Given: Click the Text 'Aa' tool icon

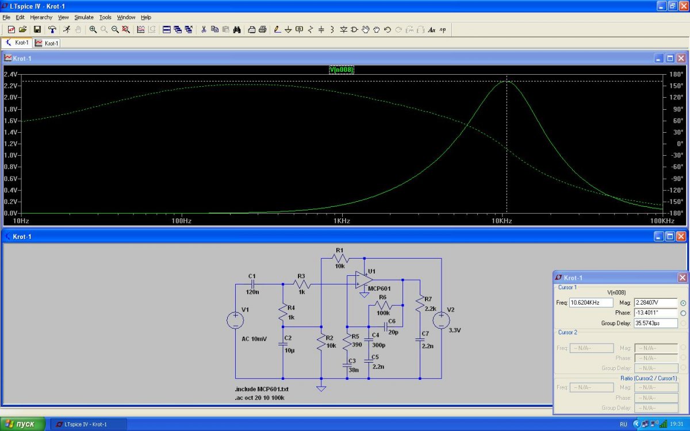Looking at the screenshot, I should (432, 29).
